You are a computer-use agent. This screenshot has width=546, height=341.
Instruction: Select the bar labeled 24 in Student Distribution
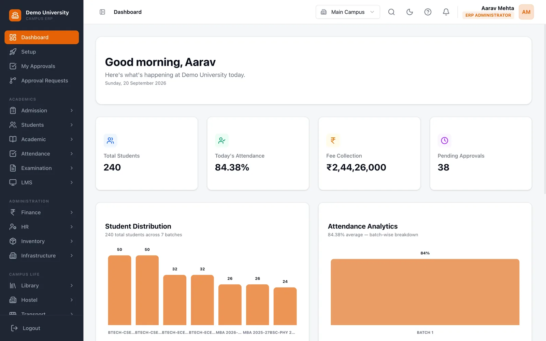pyautogui.click(x=285, y=306)
